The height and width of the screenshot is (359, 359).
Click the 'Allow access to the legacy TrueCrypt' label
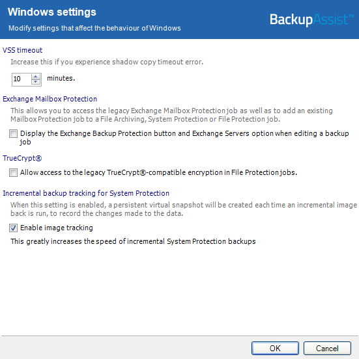click(158, 172)
